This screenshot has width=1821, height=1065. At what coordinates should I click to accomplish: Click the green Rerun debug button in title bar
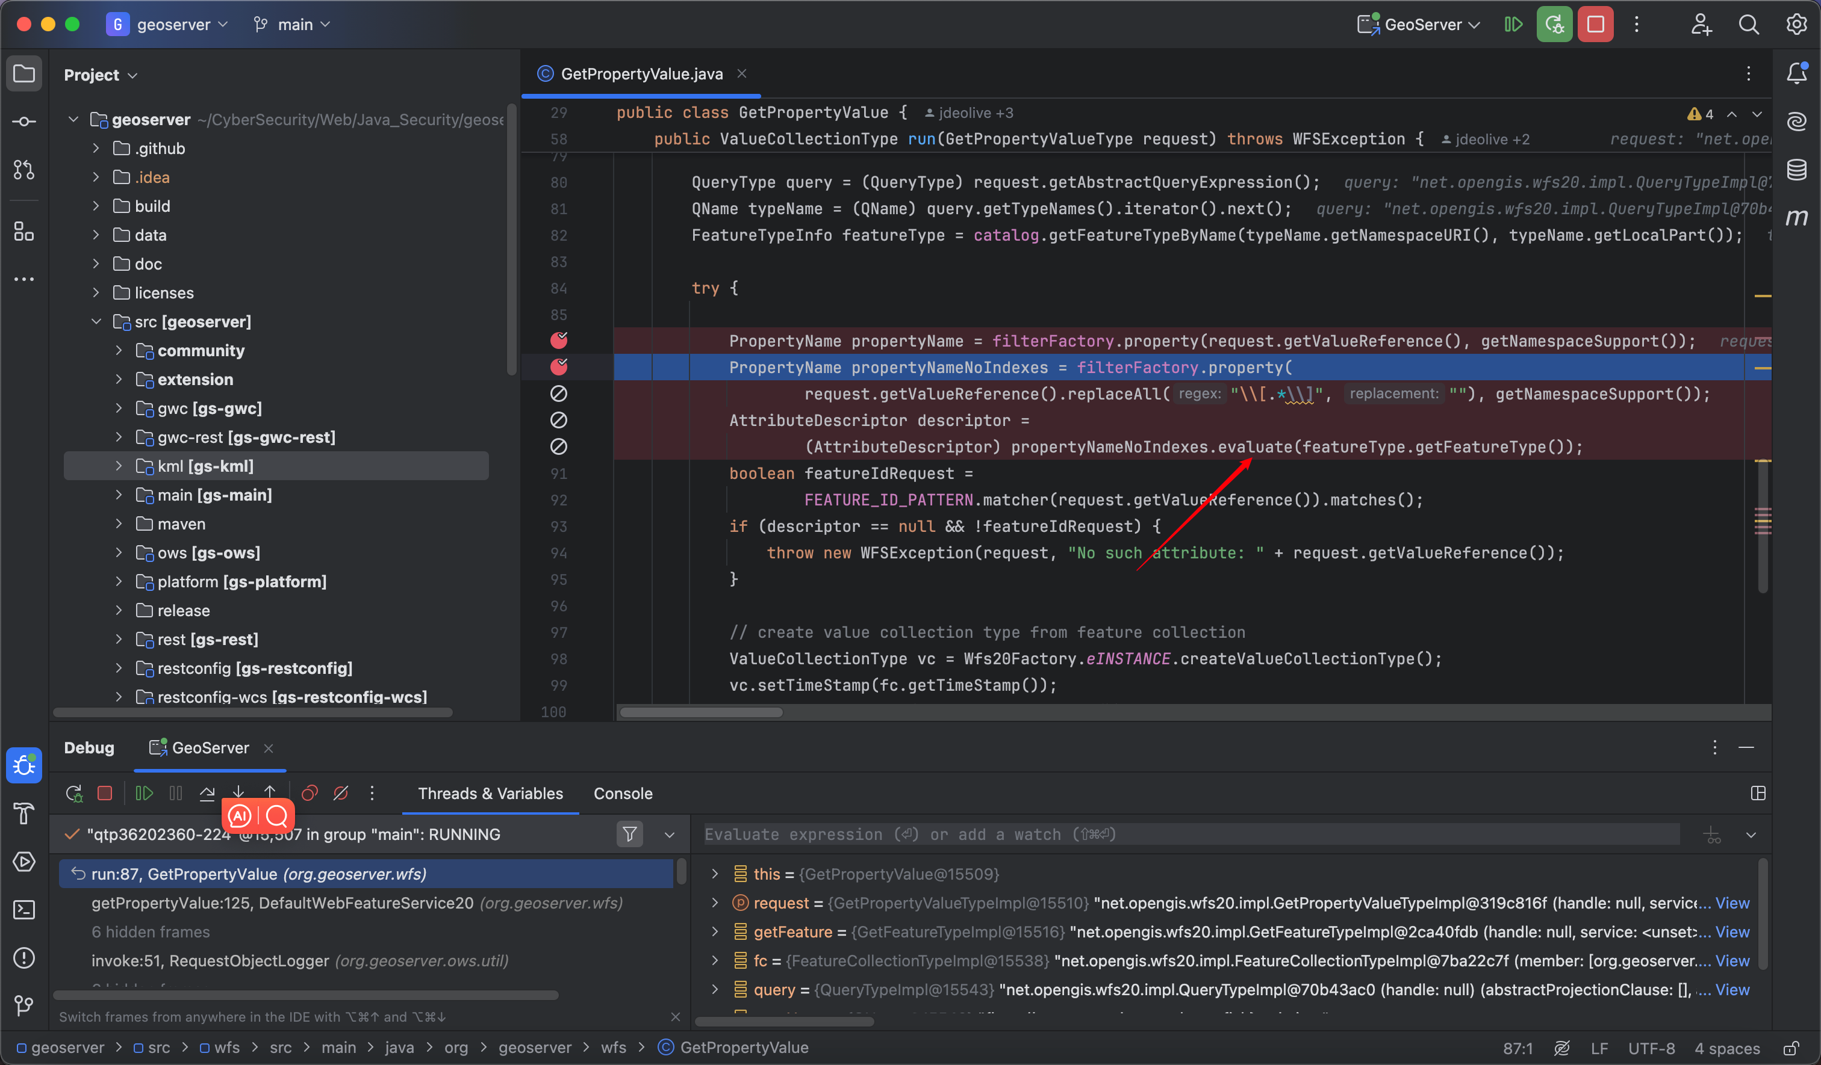pyautogui.click(x=1554, y=25)
